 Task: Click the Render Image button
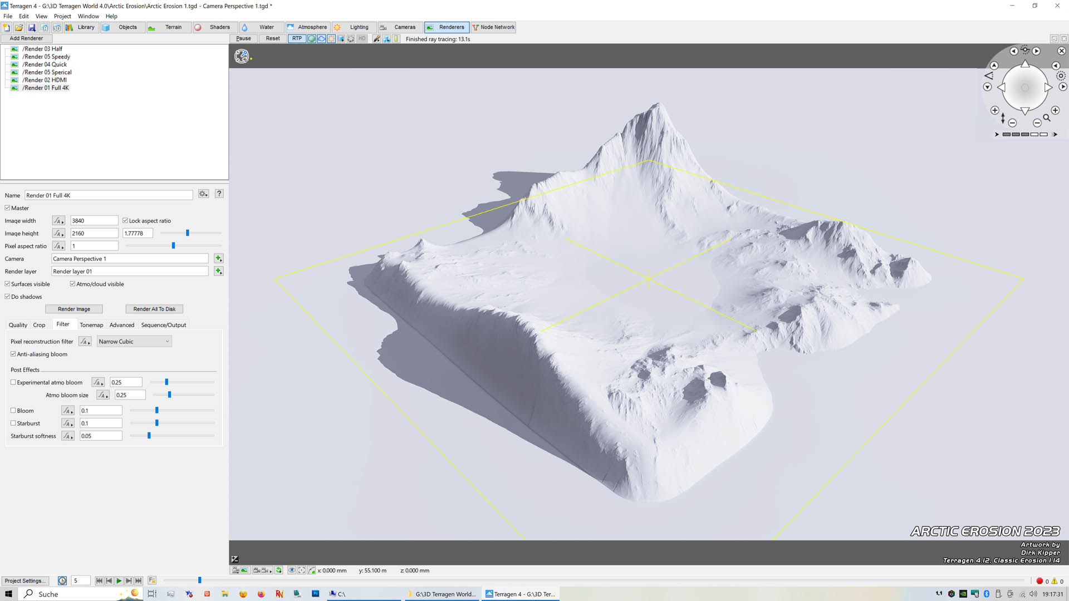point(73,308)
